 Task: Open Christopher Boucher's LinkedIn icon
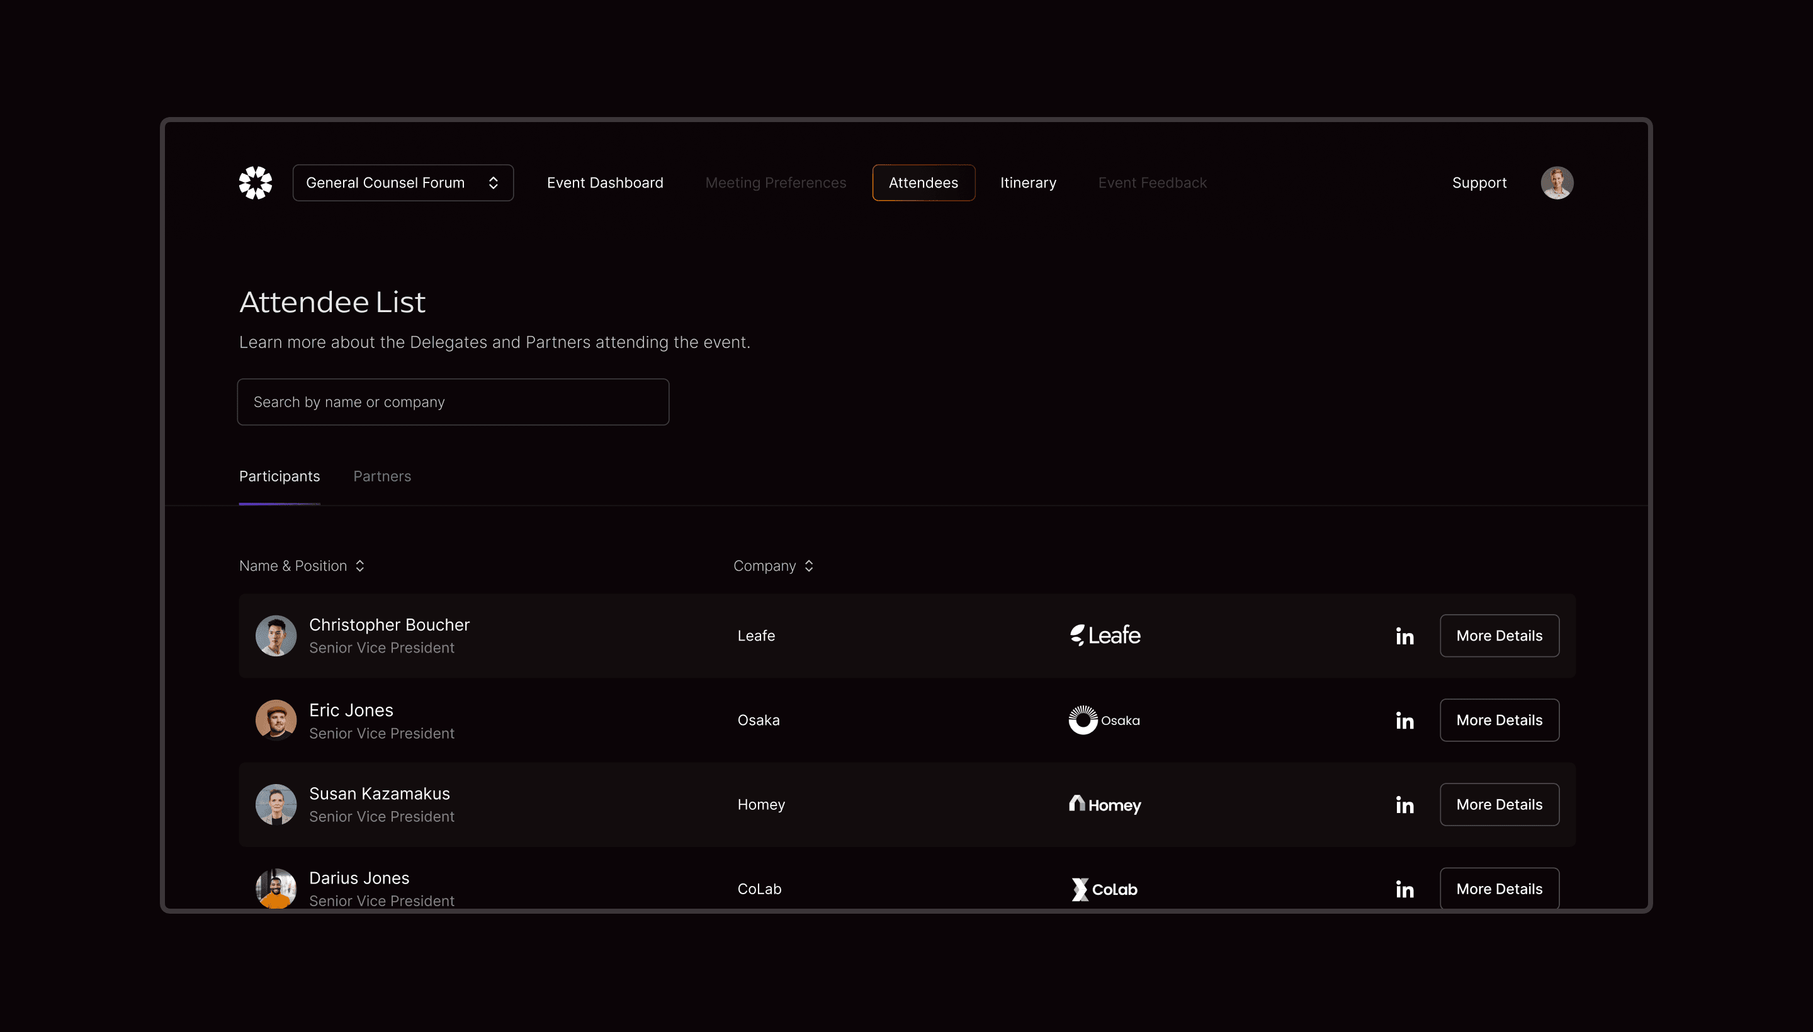tap(1404, 636)
